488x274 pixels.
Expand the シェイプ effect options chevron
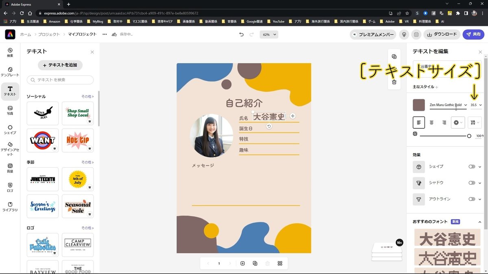[x=480, y=166]
